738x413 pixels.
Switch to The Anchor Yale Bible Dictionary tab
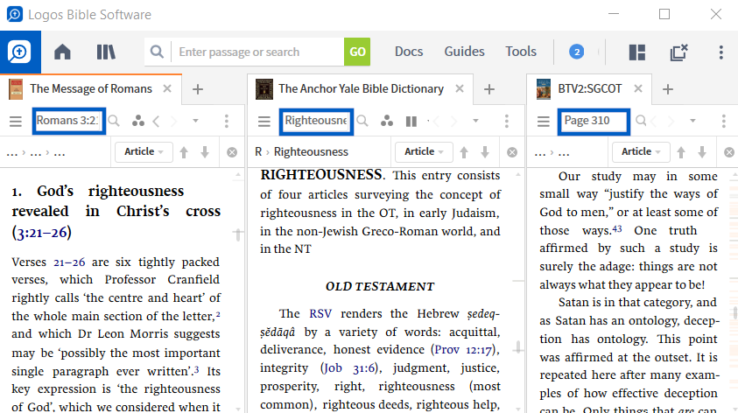[x=361, y=89]
